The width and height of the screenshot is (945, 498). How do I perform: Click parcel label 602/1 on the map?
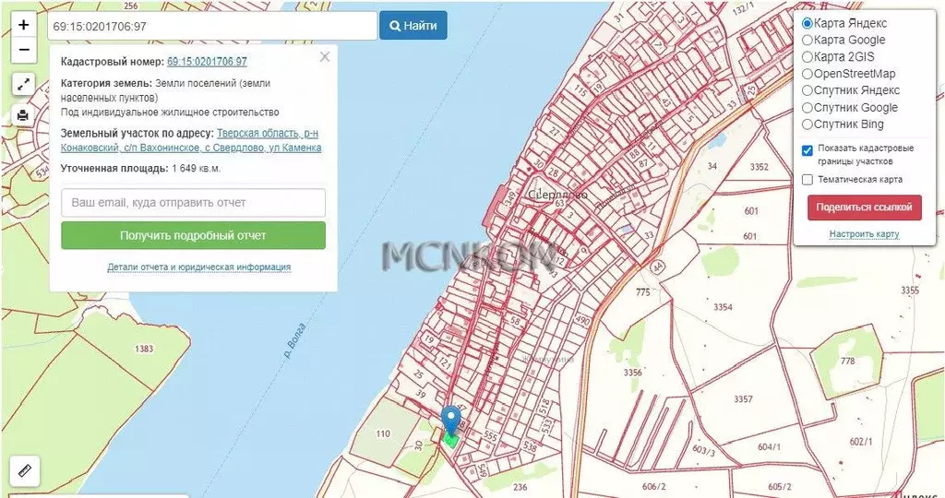(861, 442)
